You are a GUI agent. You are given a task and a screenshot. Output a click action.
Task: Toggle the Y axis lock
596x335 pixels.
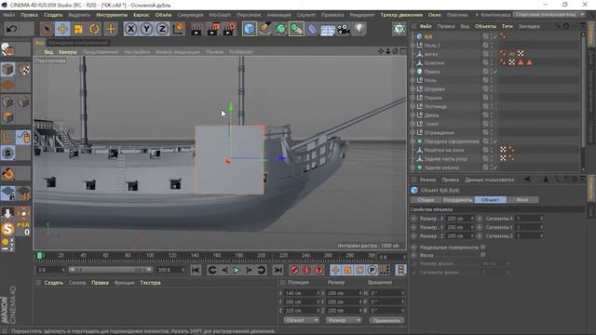pos(147,29)
